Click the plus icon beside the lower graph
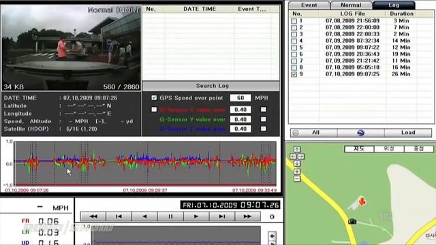This screenshot has width=436, height=245. click(x=272, y=236)
